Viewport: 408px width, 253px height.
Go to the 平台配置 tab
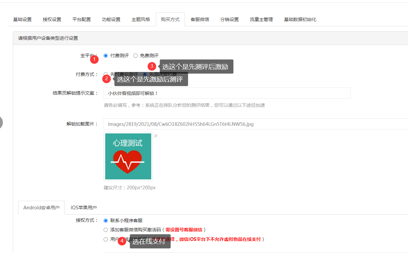pos(82,19)
